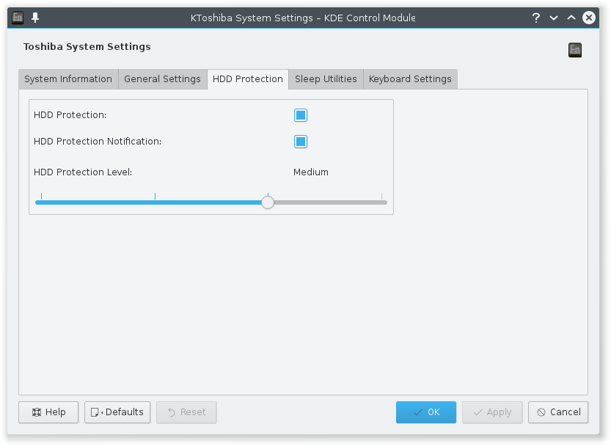The height and width of the screenshot is (446, 611).
Task: Open the Sleep Utilities tab
Action: click(x=326, y=79)
